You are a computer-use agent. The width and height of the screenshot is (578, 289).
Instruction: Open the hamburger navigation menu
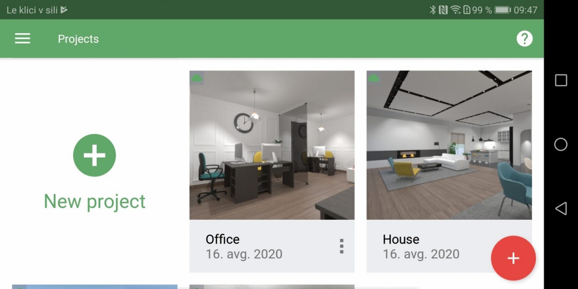coord(23,39)
